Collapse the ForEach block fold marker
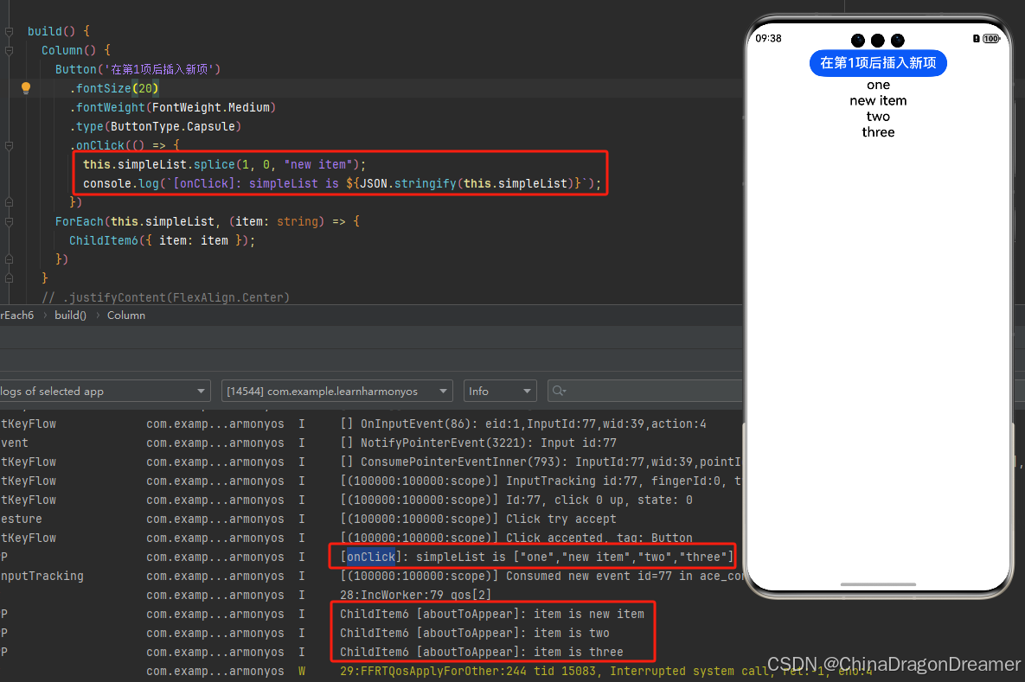The image size is (1025, 682). click(x=10, y=221)
